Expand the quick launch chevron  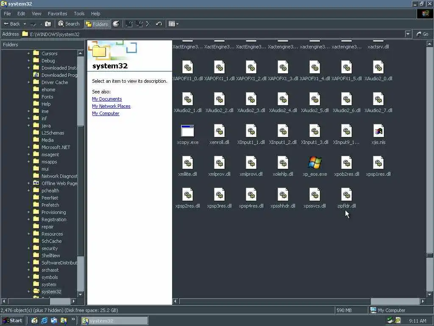tap(73, 320)
